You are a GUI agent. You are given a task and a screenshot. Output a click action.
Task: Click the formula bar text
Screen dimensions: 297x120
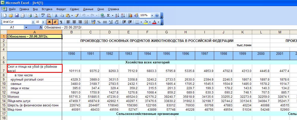click(x=63, y=27)
